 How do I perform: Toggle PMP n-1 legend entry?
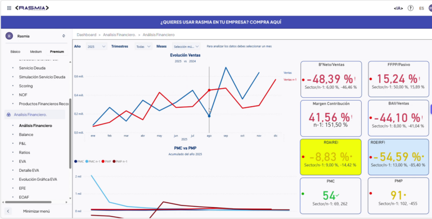click(120, 162)
